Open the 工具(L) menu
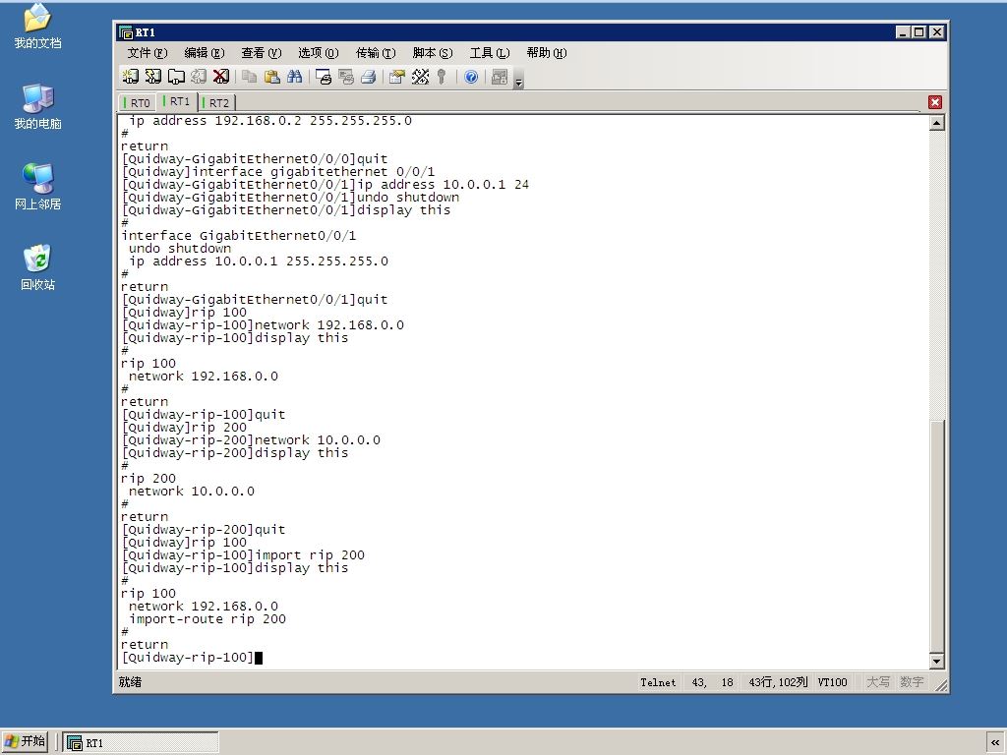 coord(490,53)
